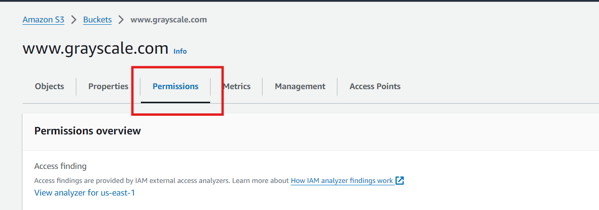
Task: Open the Amazon S3 breadcrumb link
Action: point(44,20)
